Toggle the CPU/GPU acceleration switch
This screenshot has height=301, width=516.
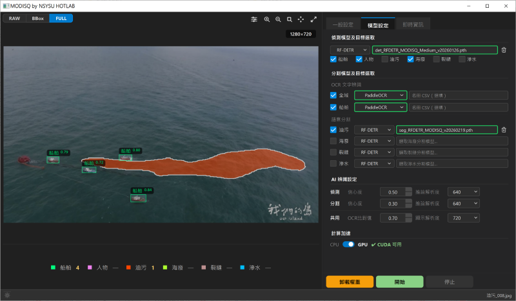[348, 244]
